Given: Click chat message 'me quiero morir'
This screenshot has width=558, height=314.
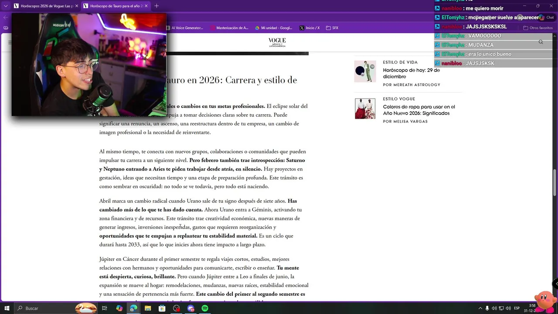Looking at the screenshot, I should 484,8.
